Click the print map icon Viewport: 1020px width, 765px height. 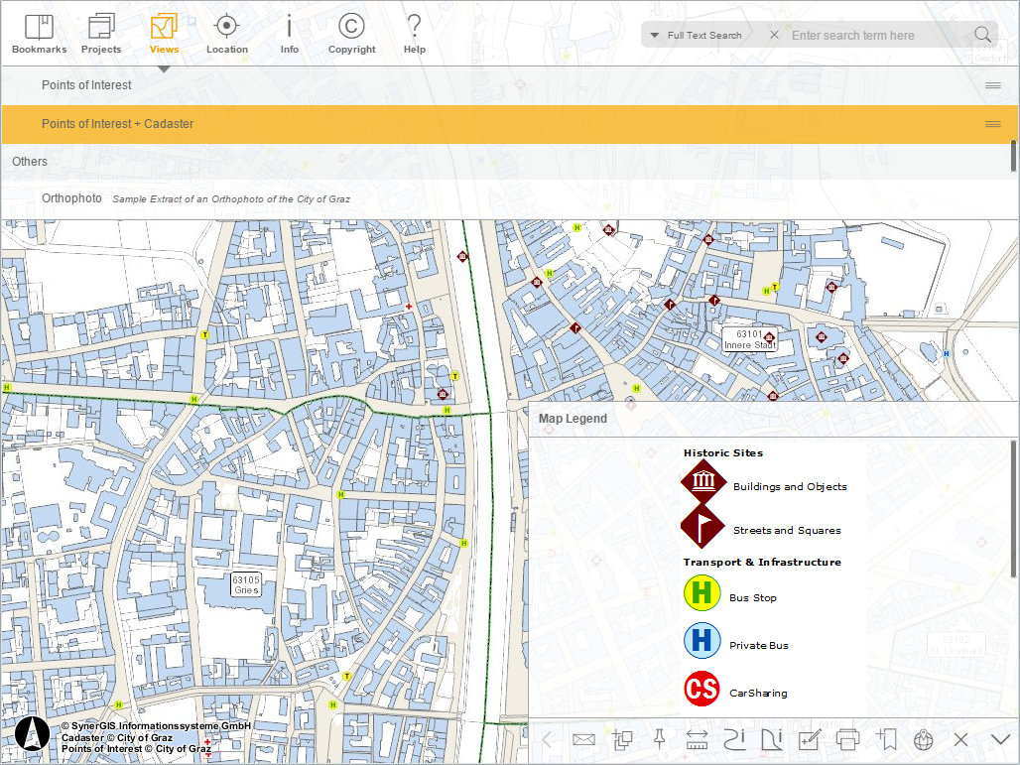point(847,739)
